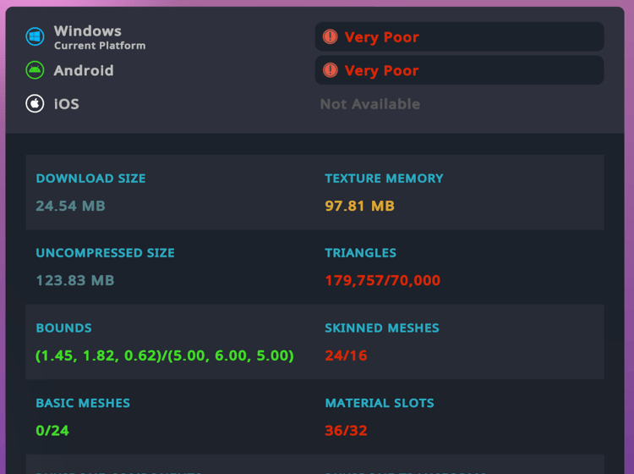Click the iOS Apple logo icon

click(35, 103)
